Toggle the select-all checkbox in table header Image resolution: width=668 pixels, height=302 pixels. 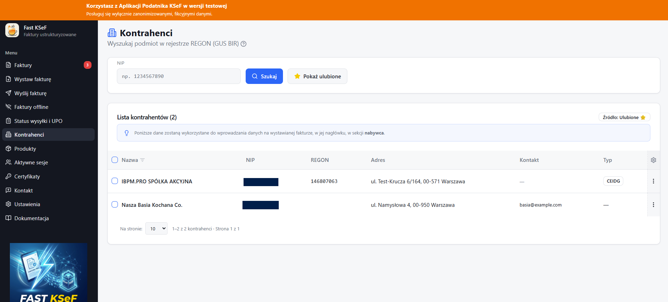tap(115, 160)
